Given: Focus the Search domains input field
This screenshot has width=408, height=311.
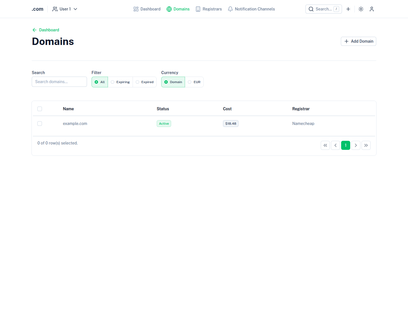Looking at the screenshot, I should pos(59,82).
